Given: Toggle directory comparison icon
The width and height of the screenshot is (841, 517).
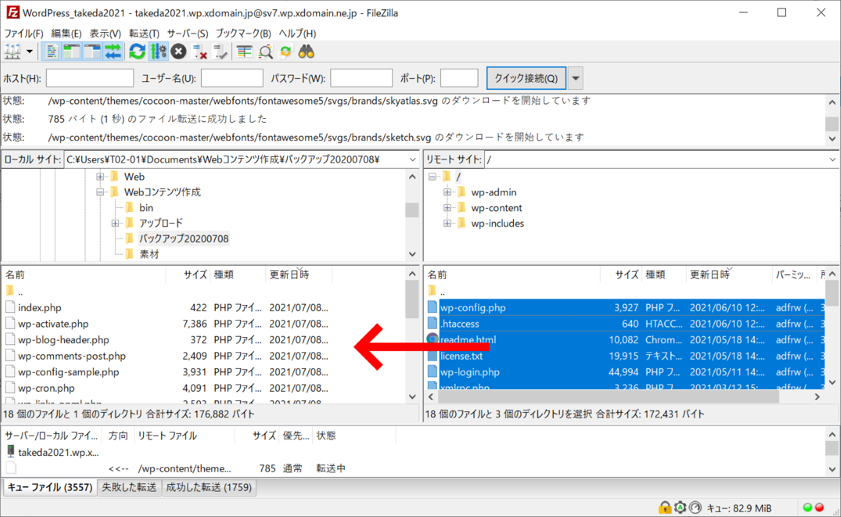Looking at the screenshot, I should coord(265,51).
